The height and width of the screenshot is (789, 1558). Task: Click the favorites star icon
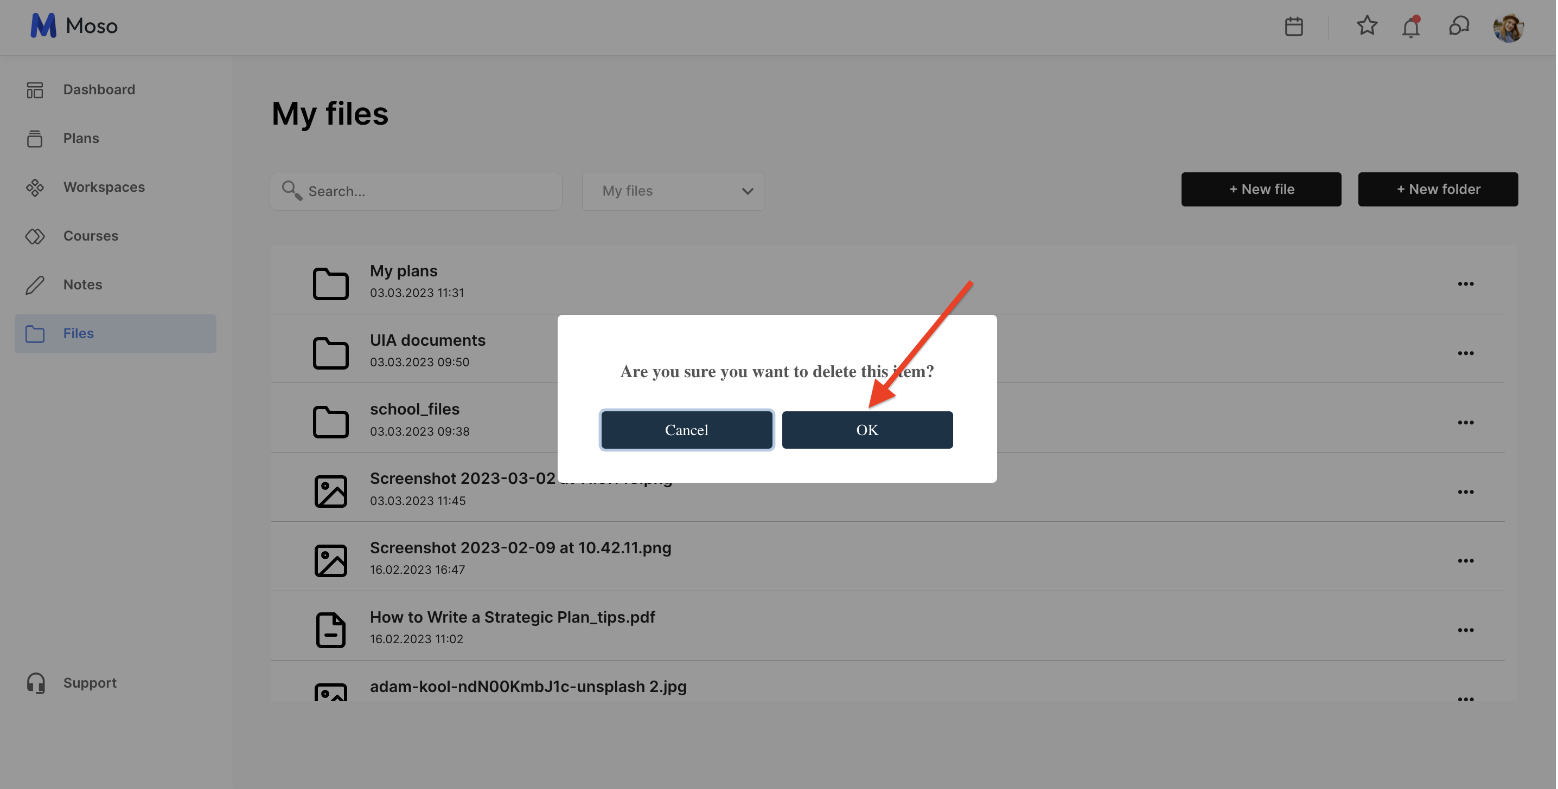[1367, 26]
